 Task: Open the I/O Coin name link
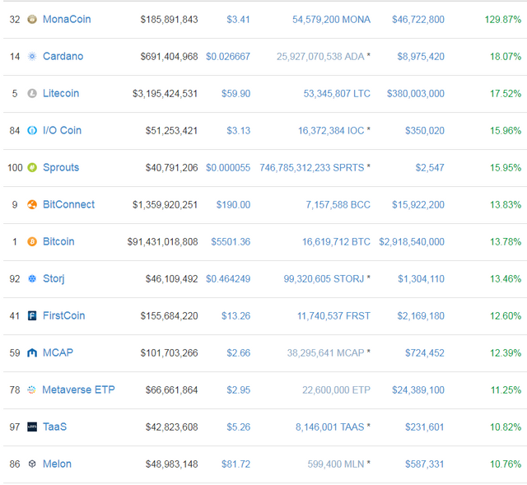click(63, 130)
